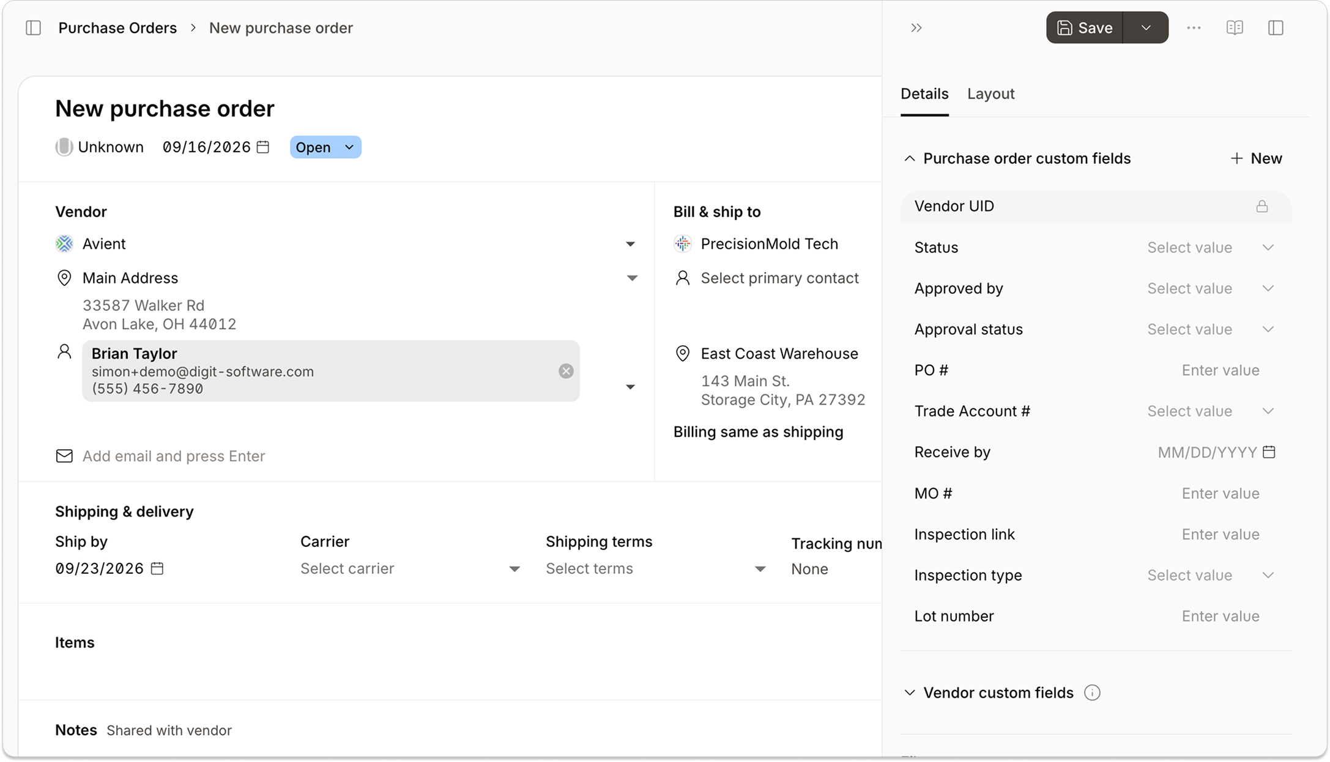Open the Inspection type dropdown
1330x762 pixels.
coord(1211,575)
